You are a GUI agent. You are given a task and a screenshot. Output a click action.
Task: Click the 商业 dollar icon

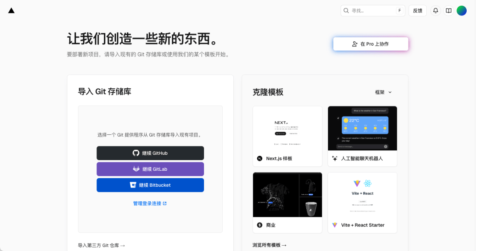pyautogui.click(x=260, y=225)
